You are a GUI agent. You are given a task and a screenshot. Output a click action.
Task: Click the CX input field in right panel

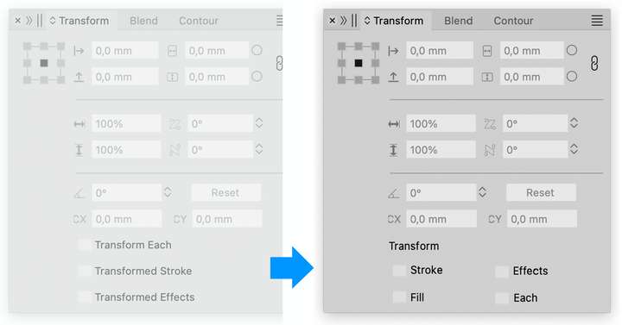(x=441, y=219)
